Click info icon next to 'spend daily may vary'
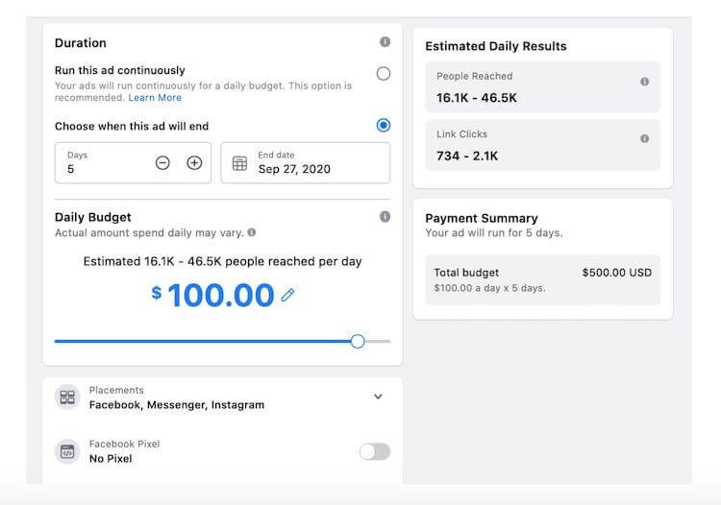 [252, 232]
